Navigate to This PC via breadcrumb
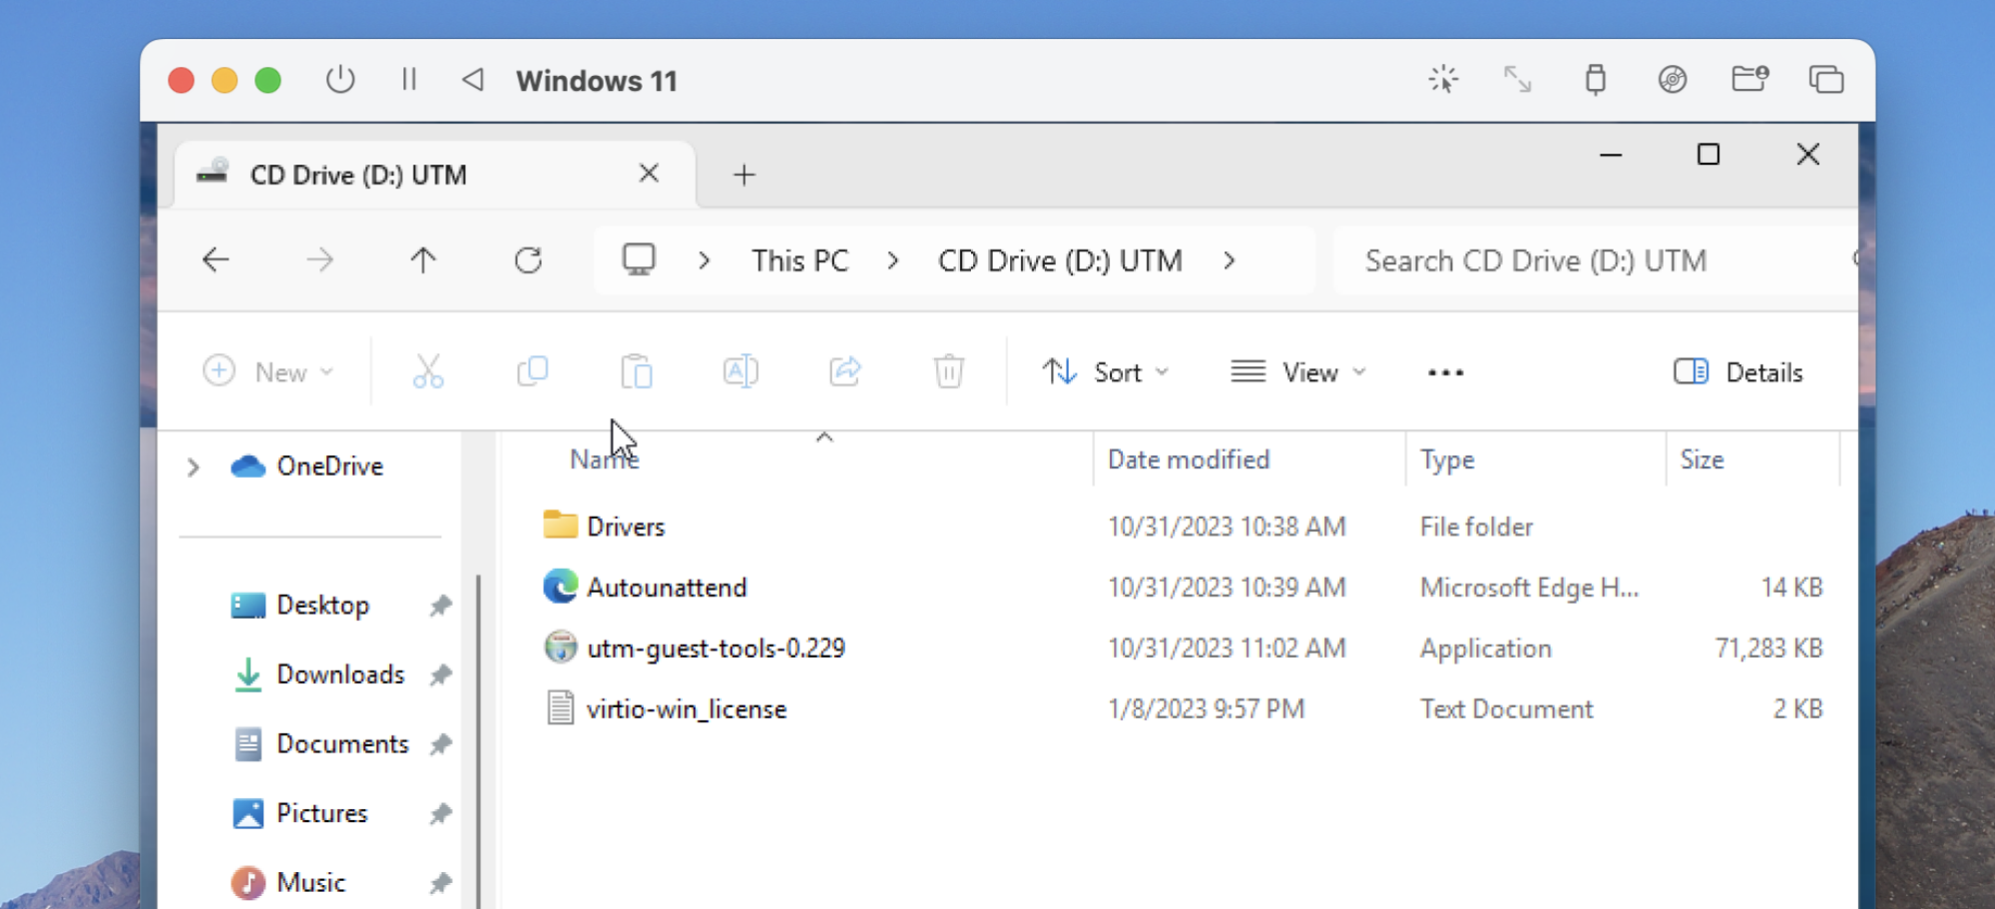1995x909 pixels. tap(799, 259)
